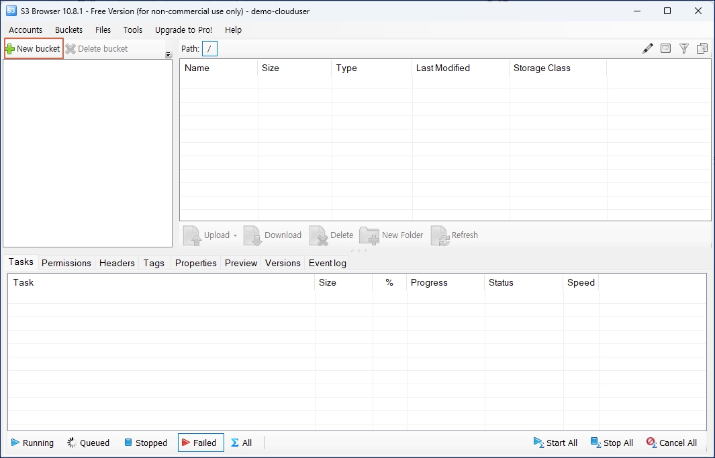
Task: Show only Running tasks
Action: click(32, 443)
